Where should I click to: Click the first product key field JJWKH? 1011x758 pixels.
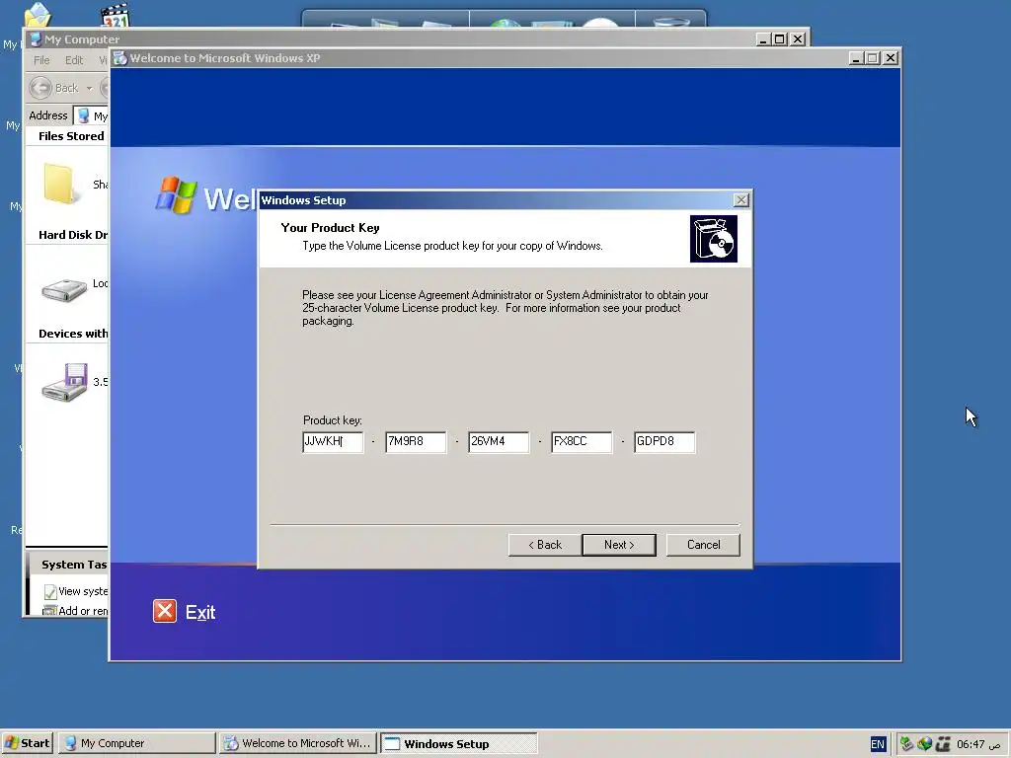[x=333, y=442]
